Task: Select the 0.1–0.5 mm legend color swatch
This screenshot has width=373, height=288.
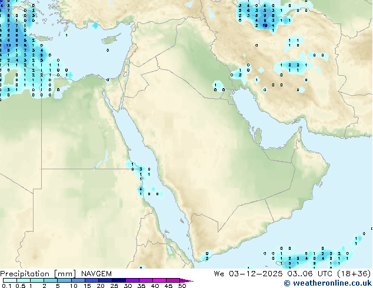Action: (x=10, y=280)
